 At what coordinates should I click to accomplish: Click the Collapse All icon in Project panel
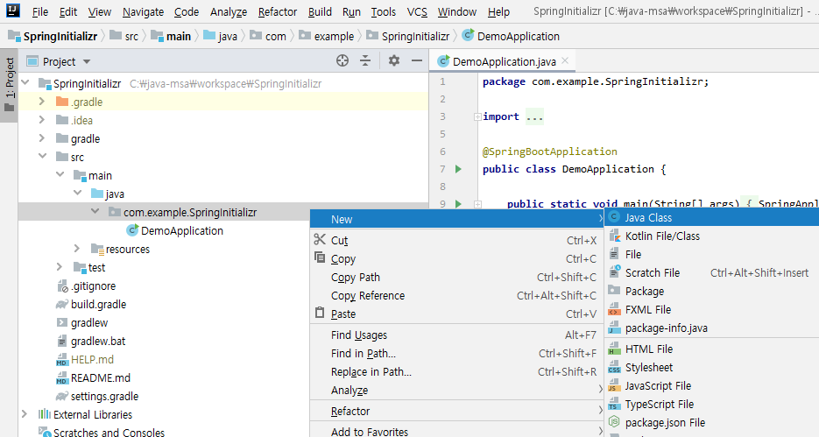tap(365, 61)
